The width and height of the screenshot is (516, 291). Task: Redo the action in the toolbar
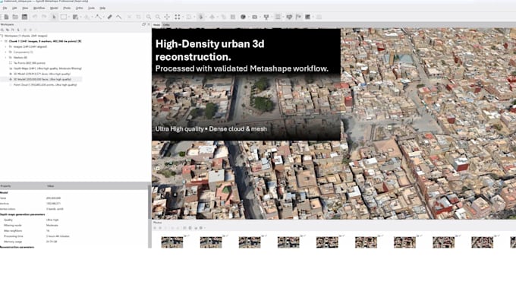click(x=44, y=17)
